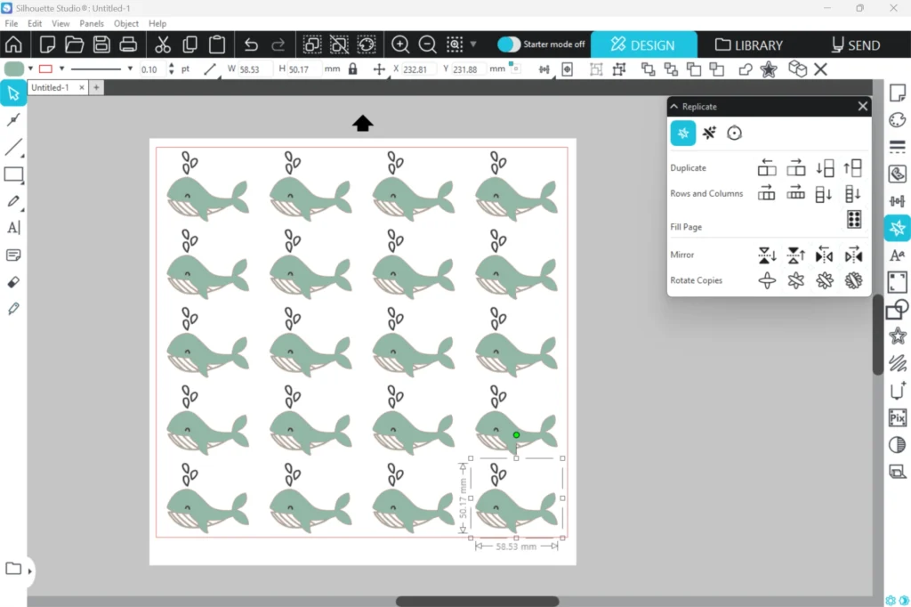Select the Text tool in left toolbar
The image size is (911, 607).
coord(13,228)
